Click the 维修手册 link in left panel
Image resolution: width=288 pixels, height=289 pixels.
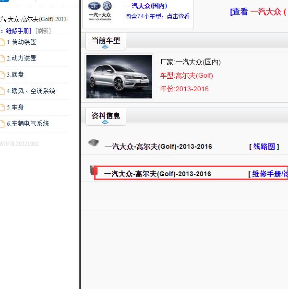click(x=19, y=31)
